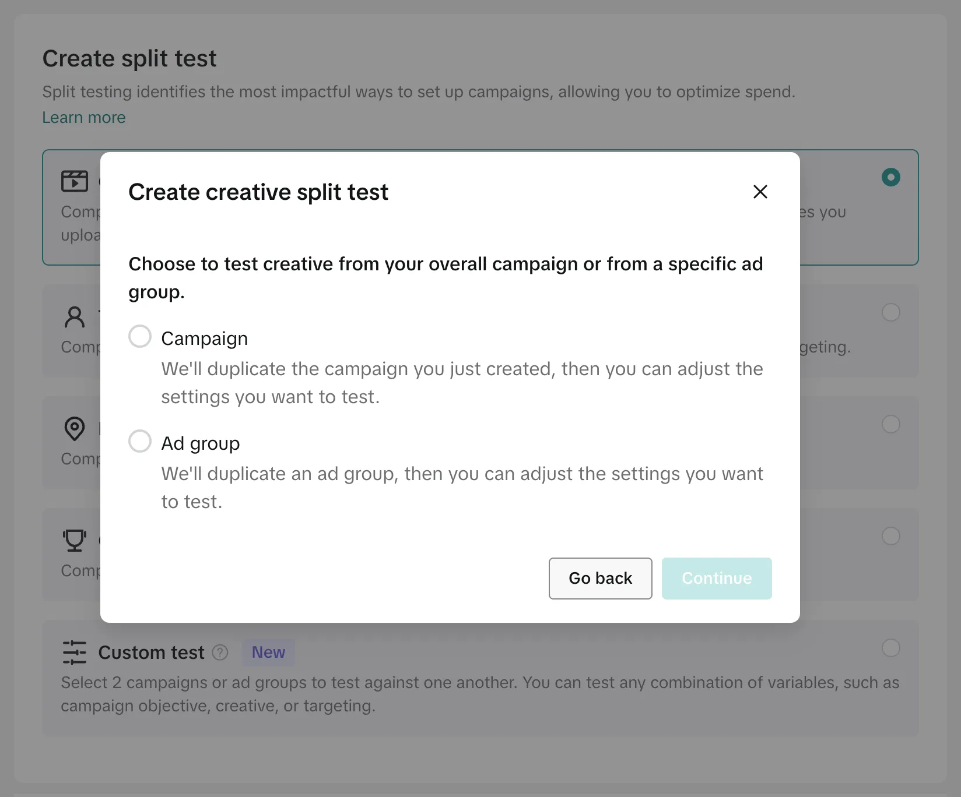Click the location pin icon
Screen dimensions: 961x797
click(x=75, y=429)
